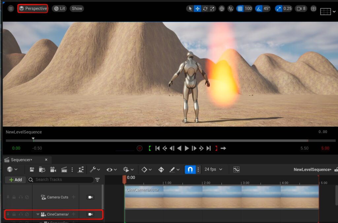338x223 pixels.
Task: Toggle Sequencer magnet snapping
Action: (x=190, y=169)
